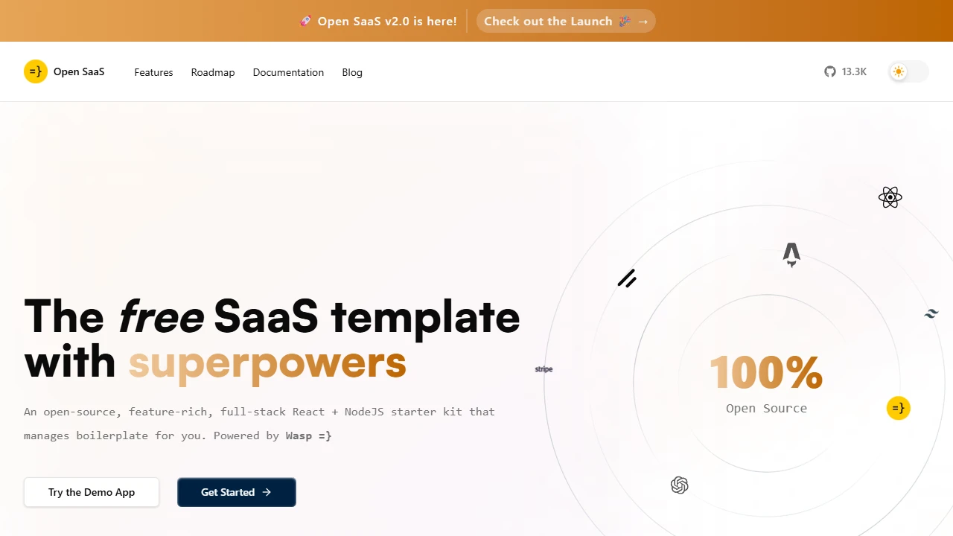Click the Stripe logo in the graphic
Viewport: 953px width, 536px height.
coord(544,368)
